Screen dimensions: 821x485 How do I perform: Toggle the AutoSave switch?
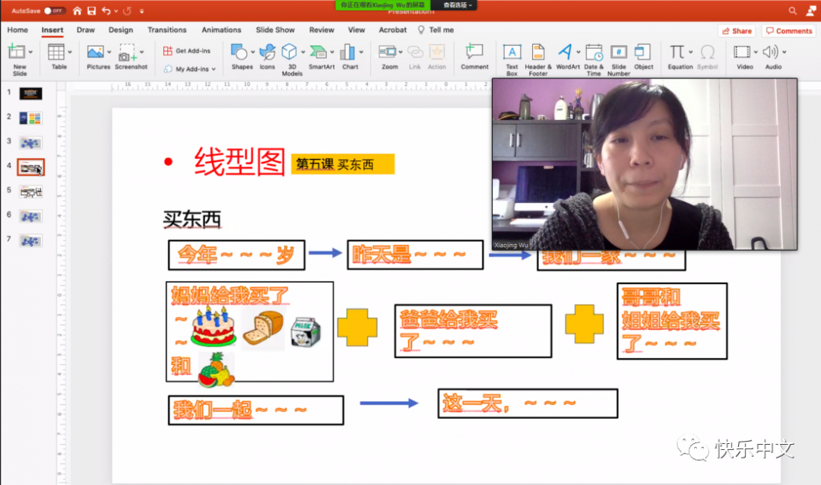point(54,11)
